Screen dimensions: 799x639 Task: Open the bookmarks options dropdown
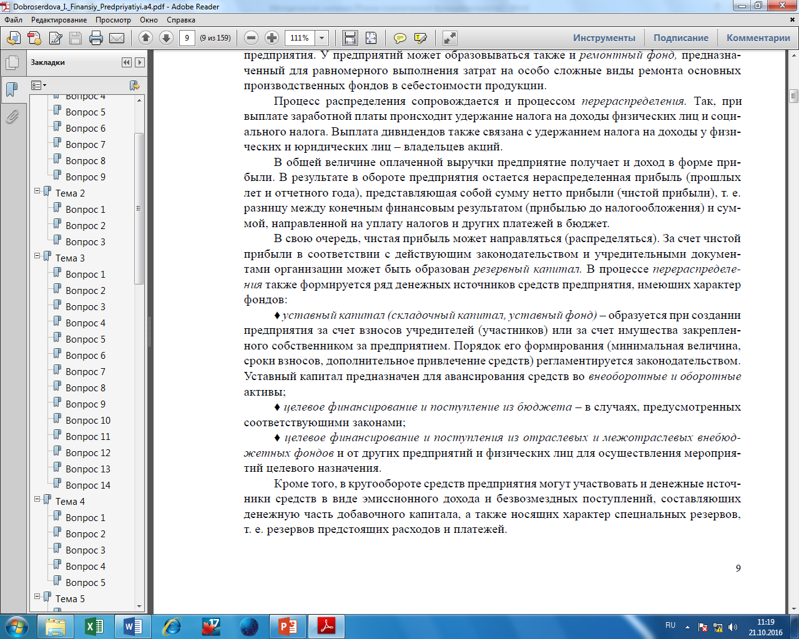pos(39,85)
